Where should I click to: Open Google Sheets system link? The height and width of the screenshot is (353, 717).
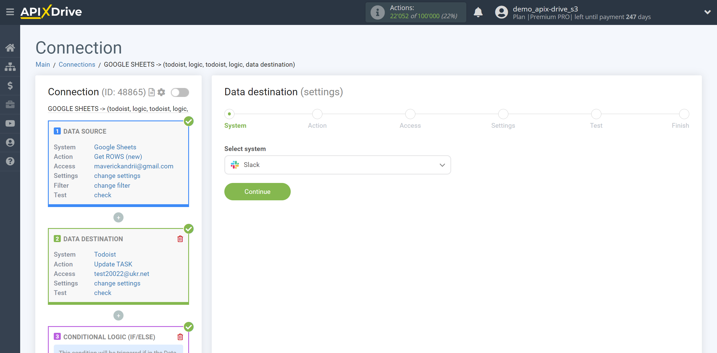pos(115,147)
